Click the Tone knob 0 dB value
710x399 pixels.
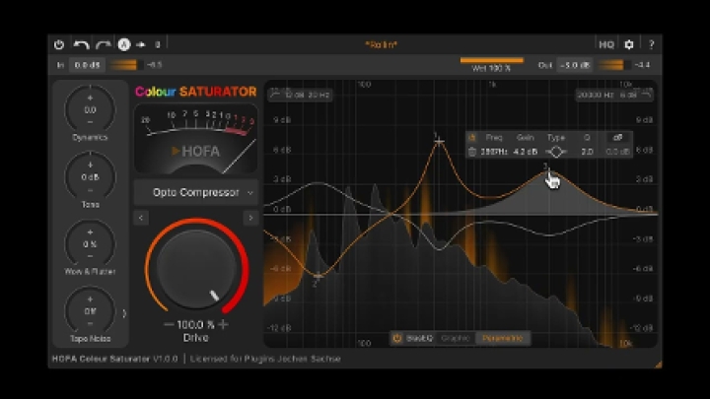[x=90, y=177]
